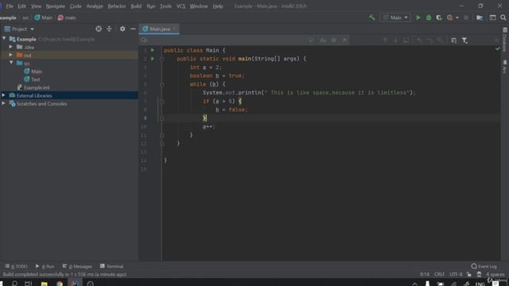The height and width of the screenshot is (286, 509).
Task: Open the Event Log
Action: pos(484,266)
